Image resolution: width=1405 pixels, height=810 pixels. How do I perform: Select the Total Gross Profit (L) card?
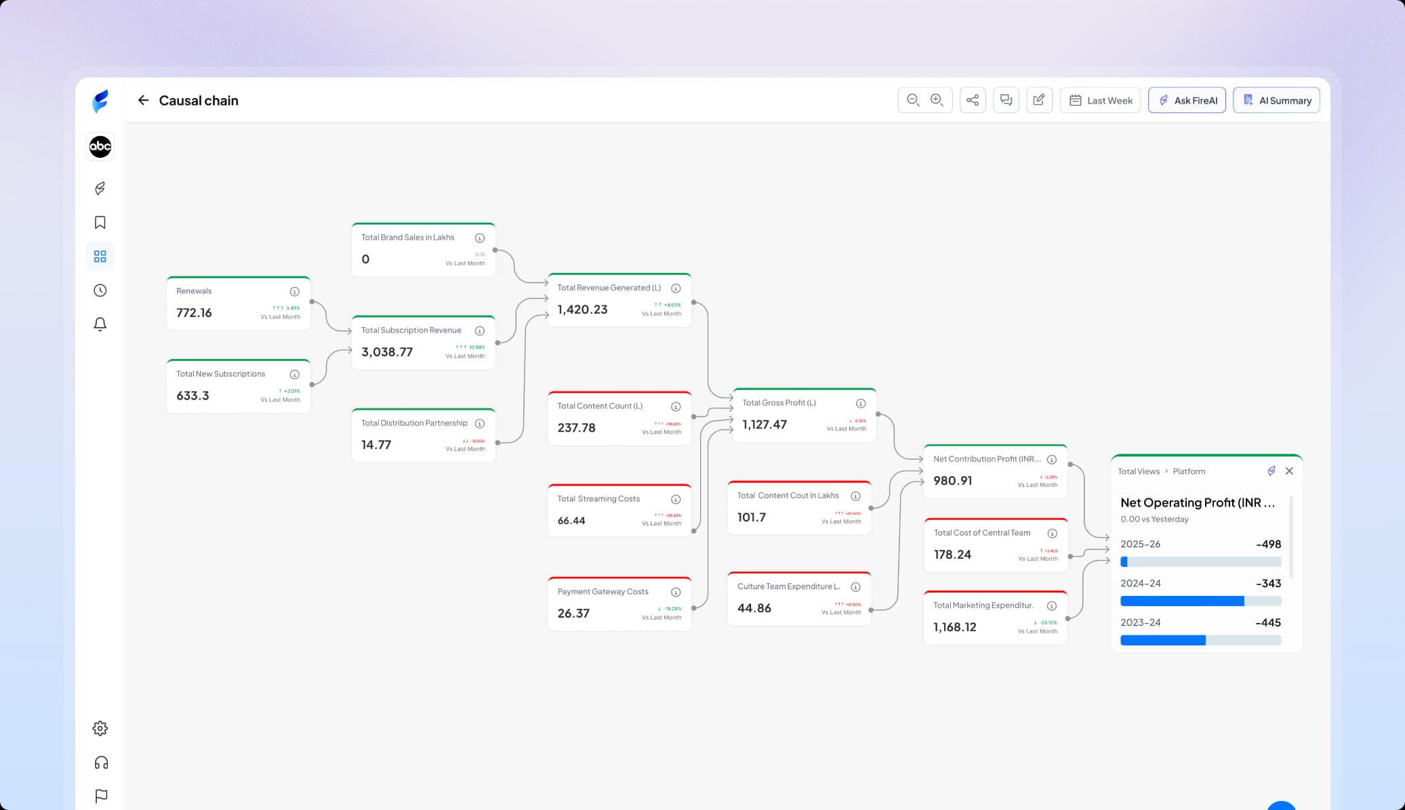pyautogui.click(x=804, y=415)
